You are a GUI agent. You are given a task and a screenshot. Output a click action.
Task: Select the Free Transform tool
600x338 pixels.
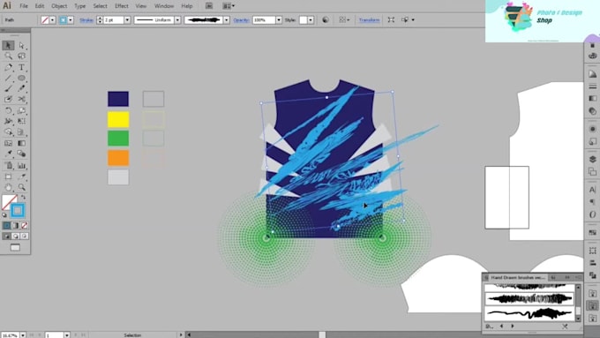[x=21, y=121]
